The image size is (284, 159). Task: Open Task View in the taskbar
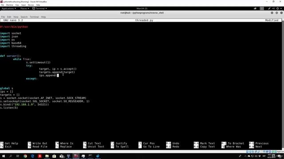(x=18, y=156)
